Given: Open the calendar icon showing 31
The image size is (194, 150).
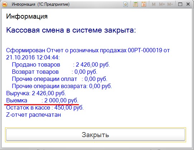Looking at the screenshot, I should click(x=144, y=4).
